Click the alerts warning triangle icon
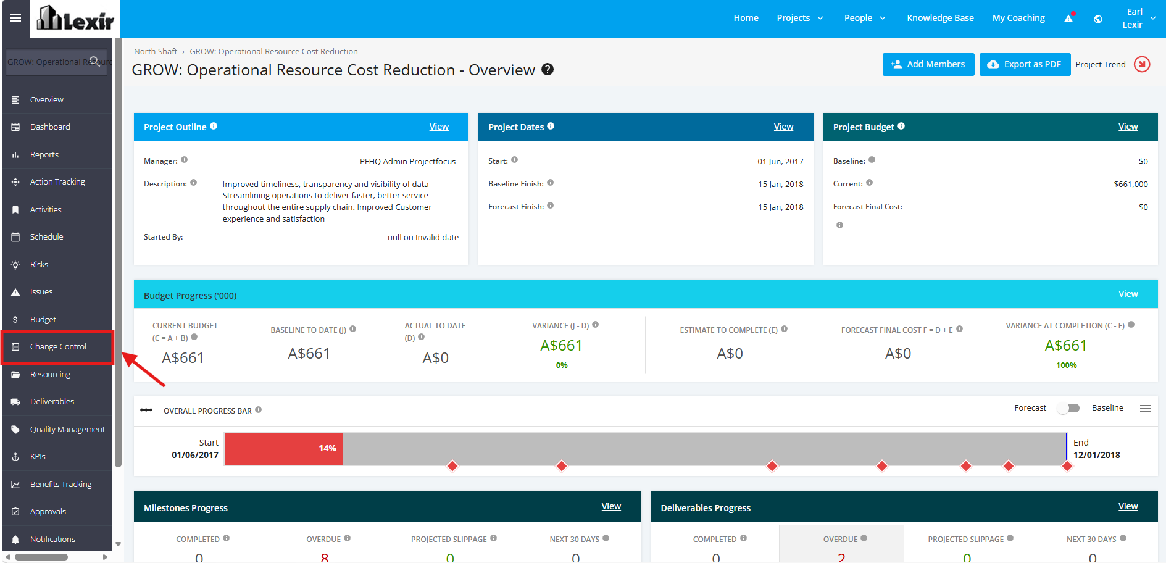 point(1068,19)
